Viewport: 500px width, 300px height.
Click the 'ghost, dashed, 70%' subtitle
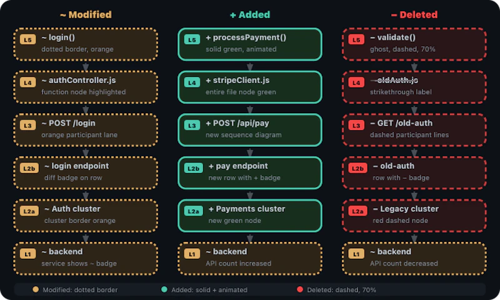click(x=402, y=49)
